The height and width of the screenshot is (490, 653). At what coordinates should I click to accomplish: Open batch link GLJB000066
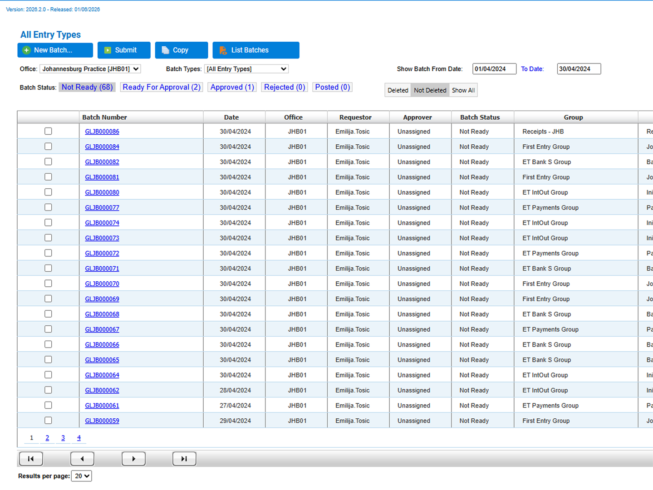102,345
